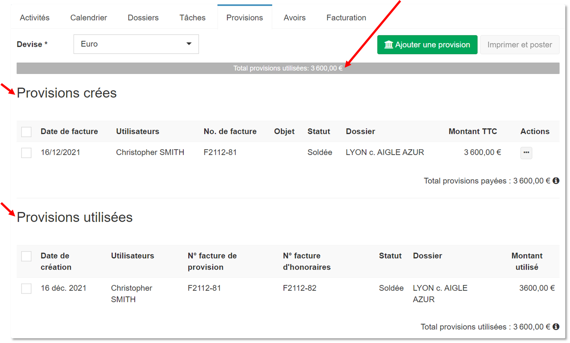The image size is (570, 343).
Task: Click the Actions column header
Action: click(535, 131)
